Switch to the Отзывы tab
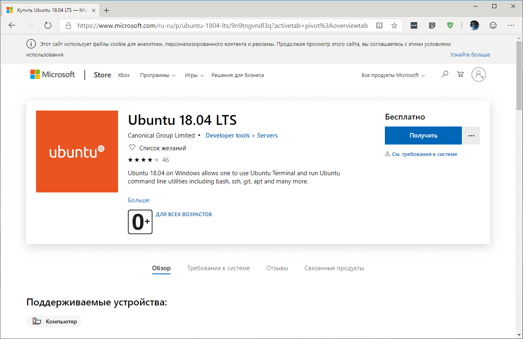This screenshot has height=339, width=523. (277, 268)
